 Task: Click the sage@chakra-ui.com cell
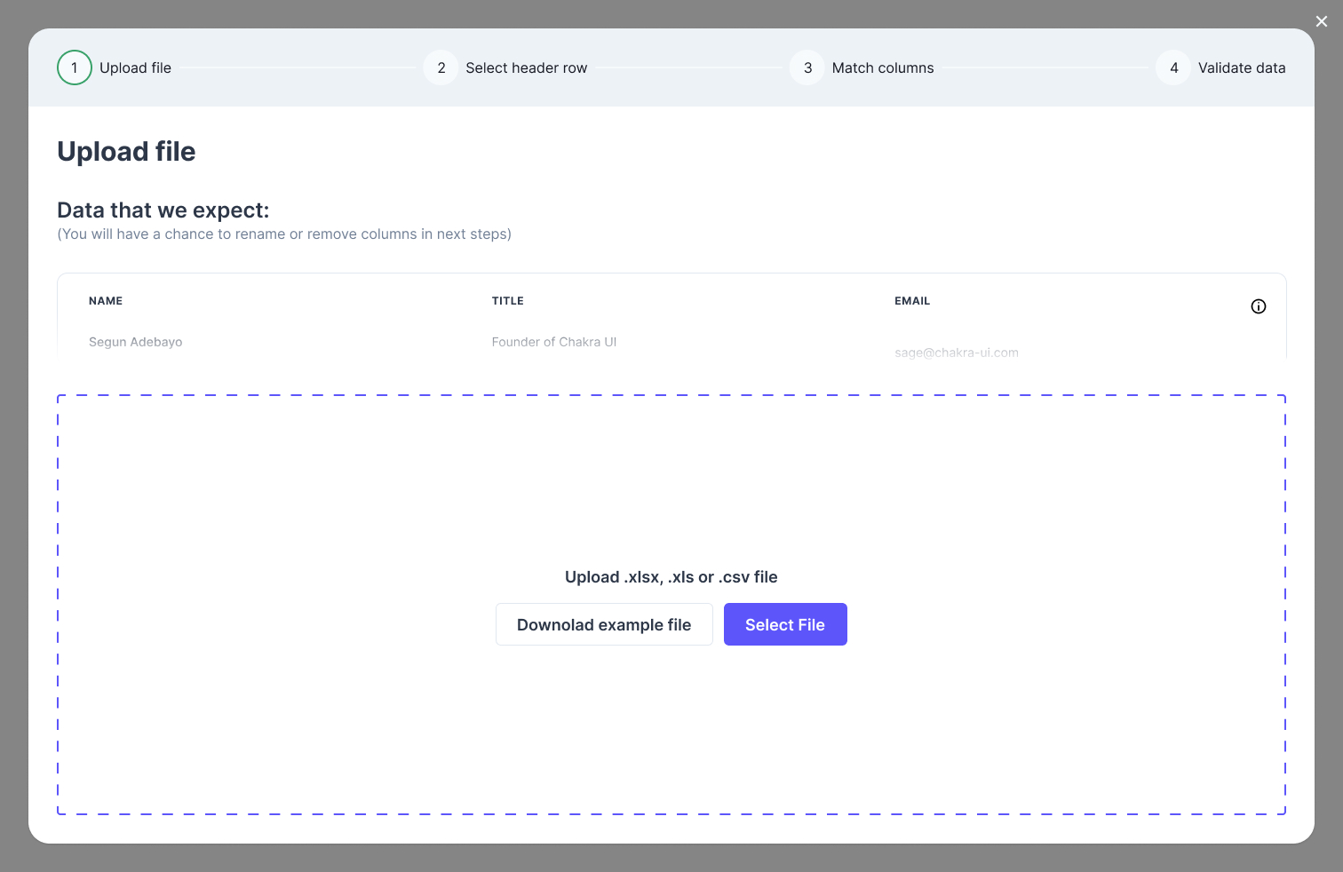pyautogui.click(x=957, y=353)
